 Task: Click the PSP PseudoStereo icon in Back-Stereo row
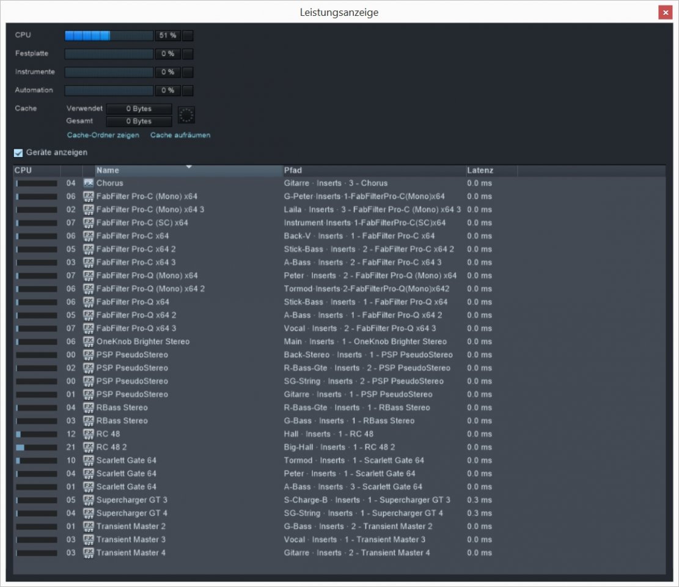(x=89, y=355)
